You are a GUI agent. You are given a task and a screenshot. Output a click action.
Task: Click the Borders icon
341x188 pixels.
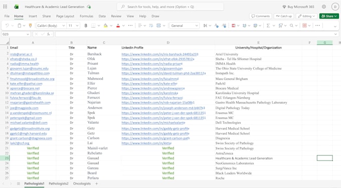tap(93, 25)
